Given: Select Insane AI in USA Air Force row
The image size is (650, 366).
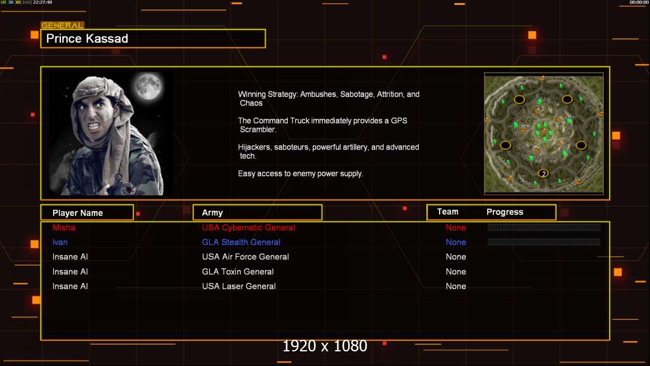Looking at the screenshot, I should 70,257.
